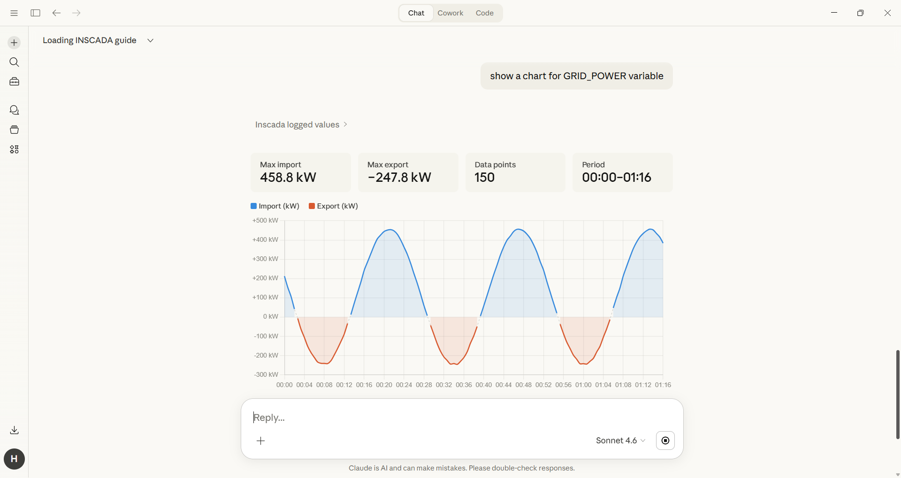The image size is (901, 478).
Task: Toggle Import (kW) legend series
Action: (275, 206)
